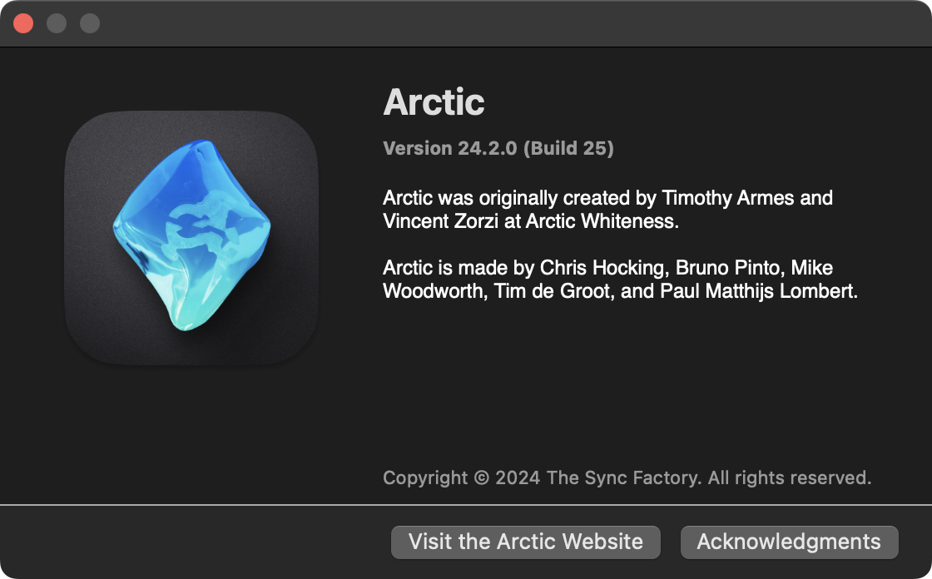Close the About Arctic window

[23, 23]
